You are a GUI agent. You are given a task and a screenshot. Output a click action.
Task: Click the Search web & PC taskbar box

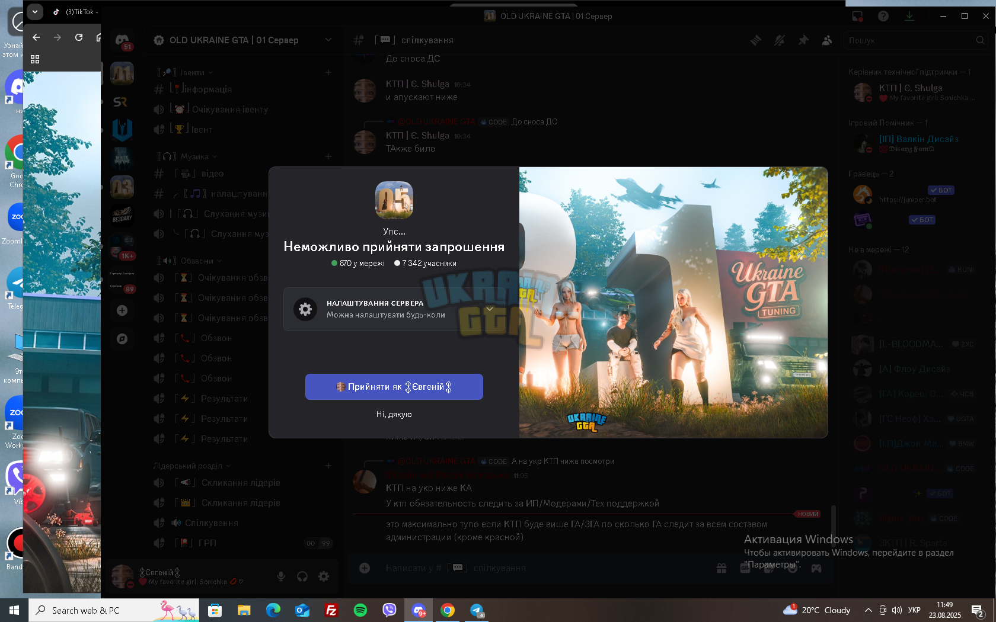(114, 610)
